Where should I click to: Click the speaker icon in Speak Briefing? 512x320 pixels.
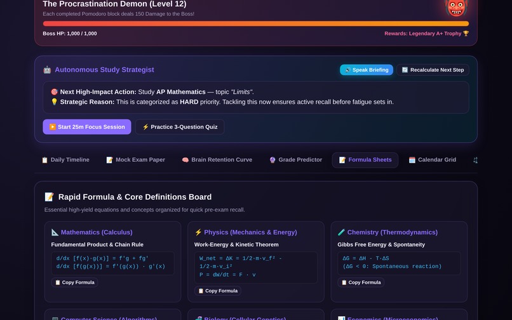[347, 70]
